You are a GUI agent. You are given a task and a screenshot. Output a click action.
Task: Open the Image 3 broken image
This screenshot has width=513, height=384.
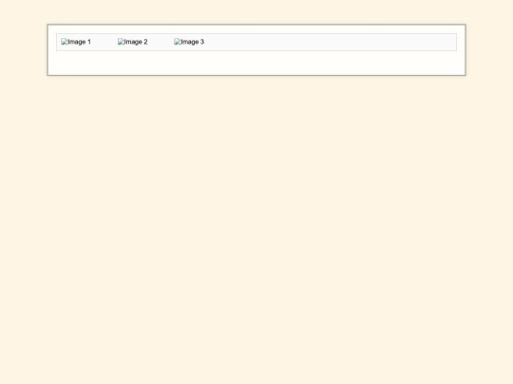189,42
